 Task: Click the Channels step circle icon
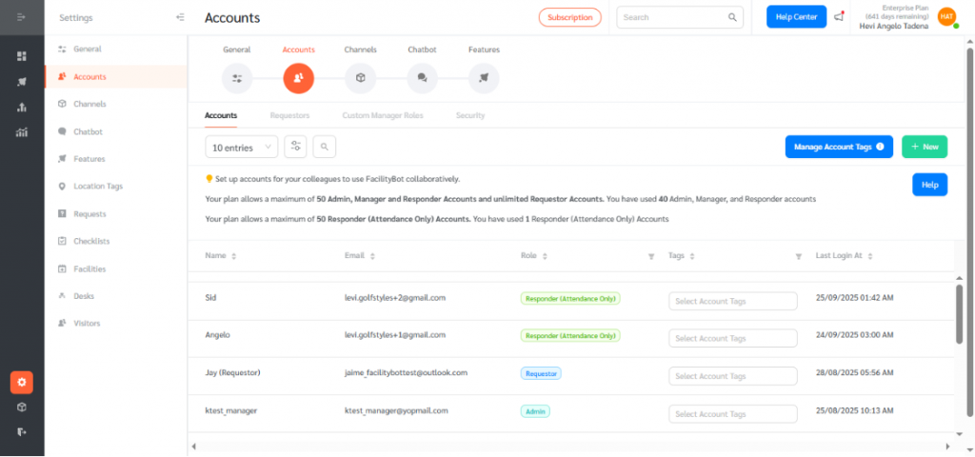point(361,78)
